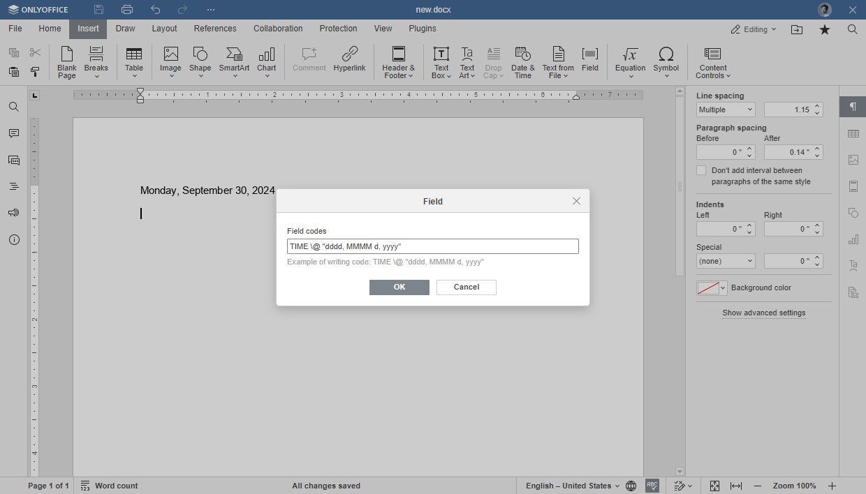The width and height of the screenshot is (866, 494).
Task: Open the feedback megaphone icon
Action: (x=13, y=213)
